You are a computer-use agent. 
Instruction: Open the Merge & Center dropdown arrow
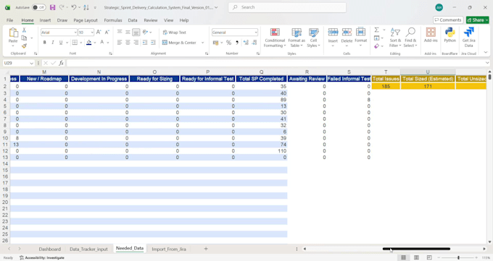(202, 43)
